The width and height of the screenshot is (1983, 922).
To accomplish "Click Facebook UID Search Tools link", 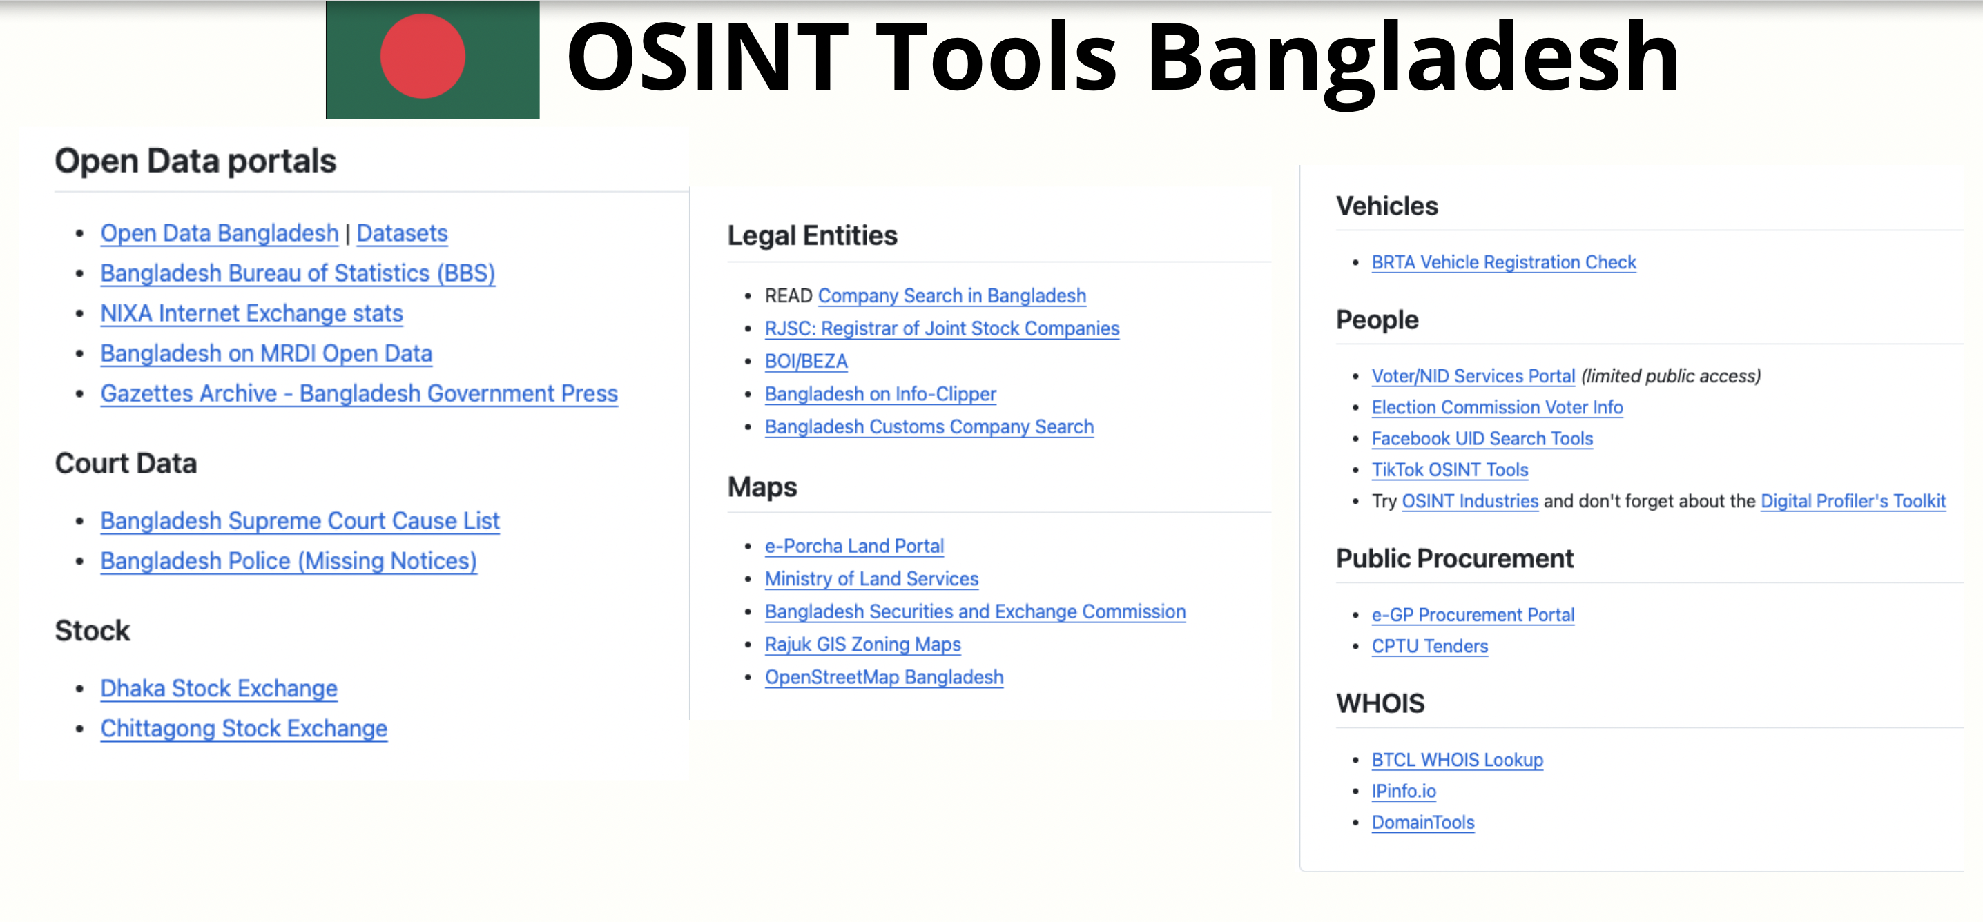I will pyautogui.click(x=1482, y=439).
